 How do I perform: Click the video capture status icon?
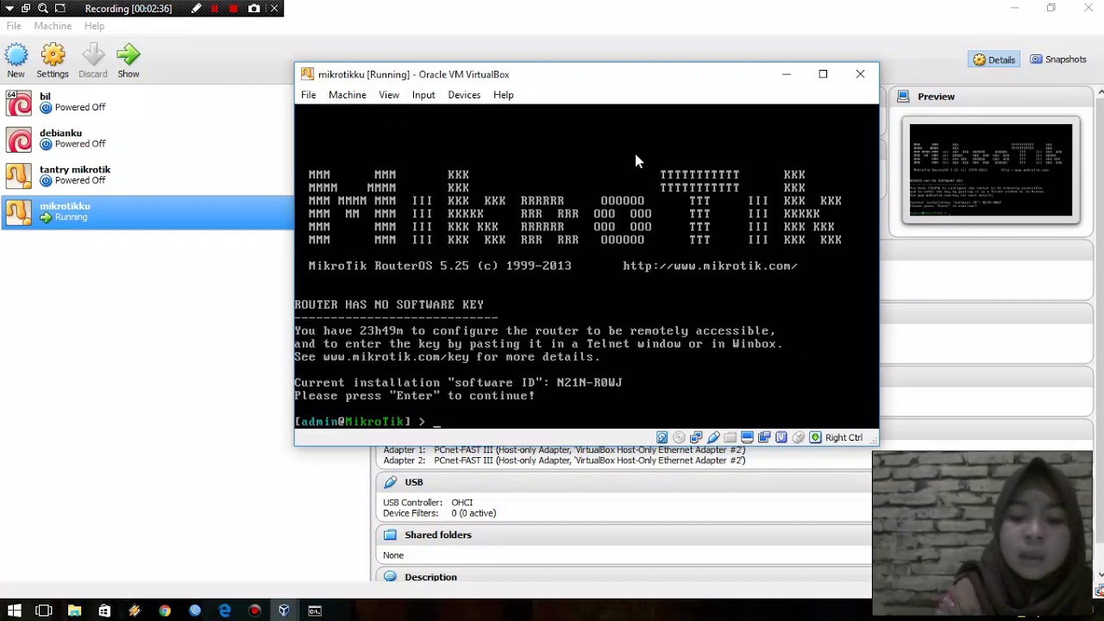[764, 437]
